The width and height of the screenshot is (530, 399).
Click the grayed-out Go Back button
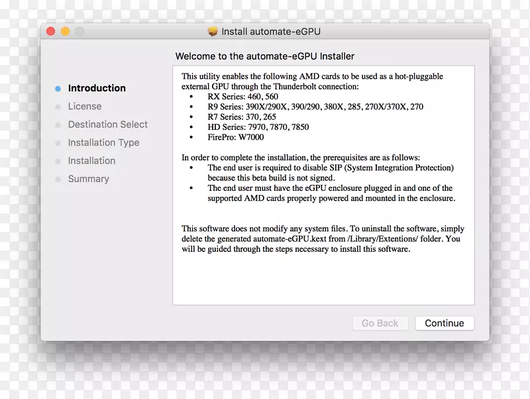click(380, 323)
